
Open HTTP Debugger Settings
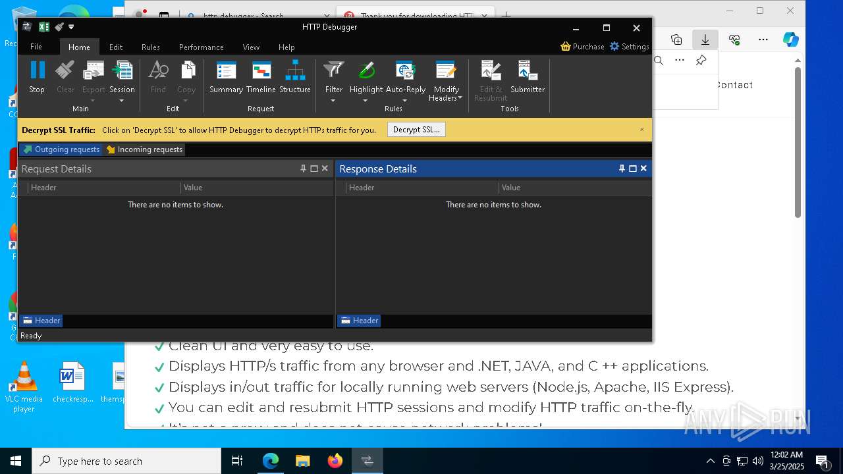point(630,47)
